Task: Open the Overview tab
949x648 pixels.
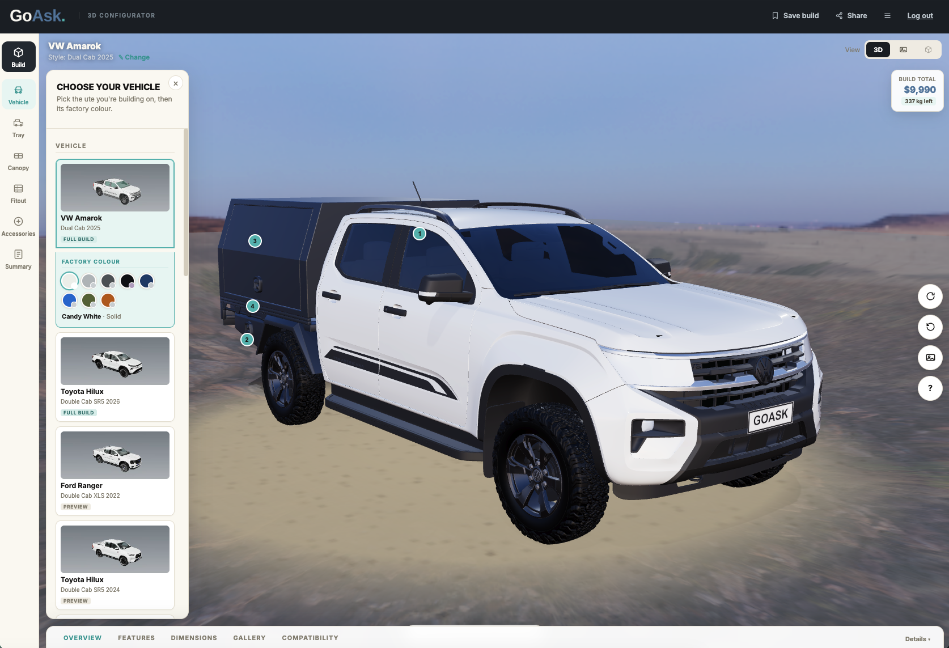Action: (83, 638)
